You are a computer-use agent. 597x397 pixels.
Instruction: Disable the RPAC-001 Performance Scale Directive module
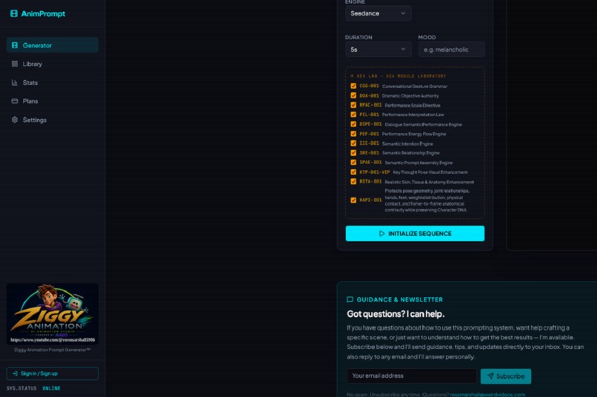[x=353, y=105]
